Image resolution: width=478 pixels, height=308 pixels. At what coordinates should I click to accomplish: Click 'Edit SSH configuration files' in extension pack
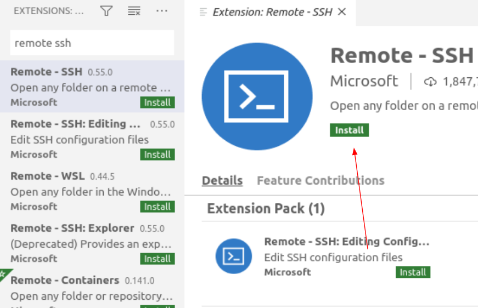click(x=333, y=258)
